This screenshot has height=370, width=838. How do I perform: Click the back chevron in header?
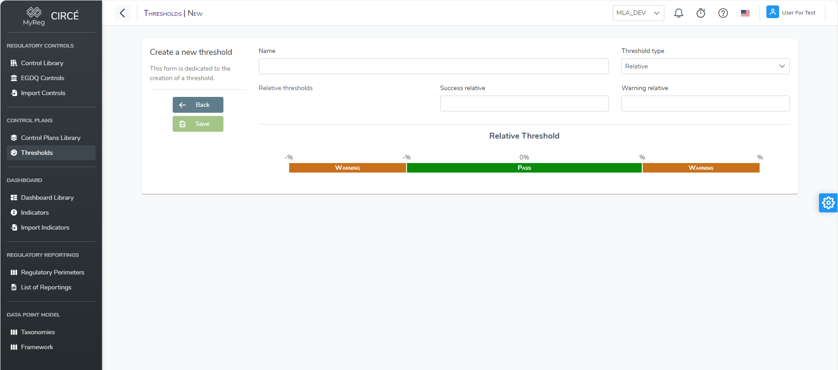click(x=122, y=13)
